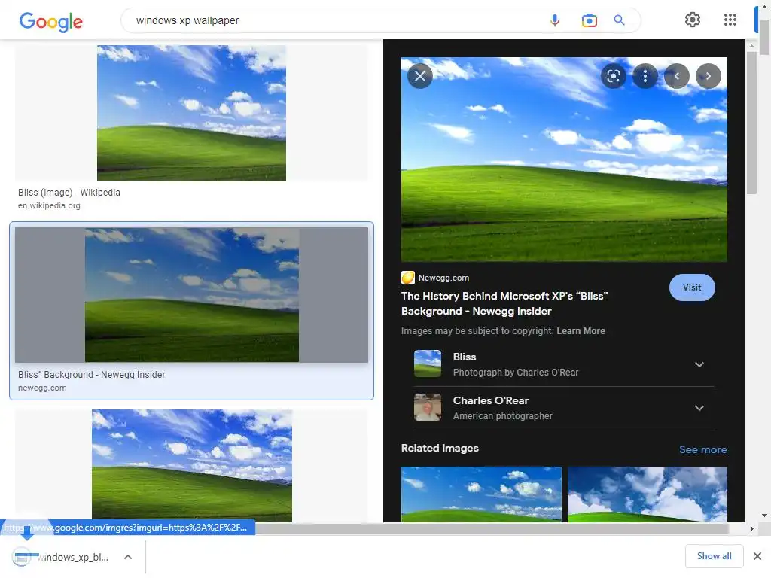
Task: Select the third Bliss result thumbnail
Action: point(192,466)
